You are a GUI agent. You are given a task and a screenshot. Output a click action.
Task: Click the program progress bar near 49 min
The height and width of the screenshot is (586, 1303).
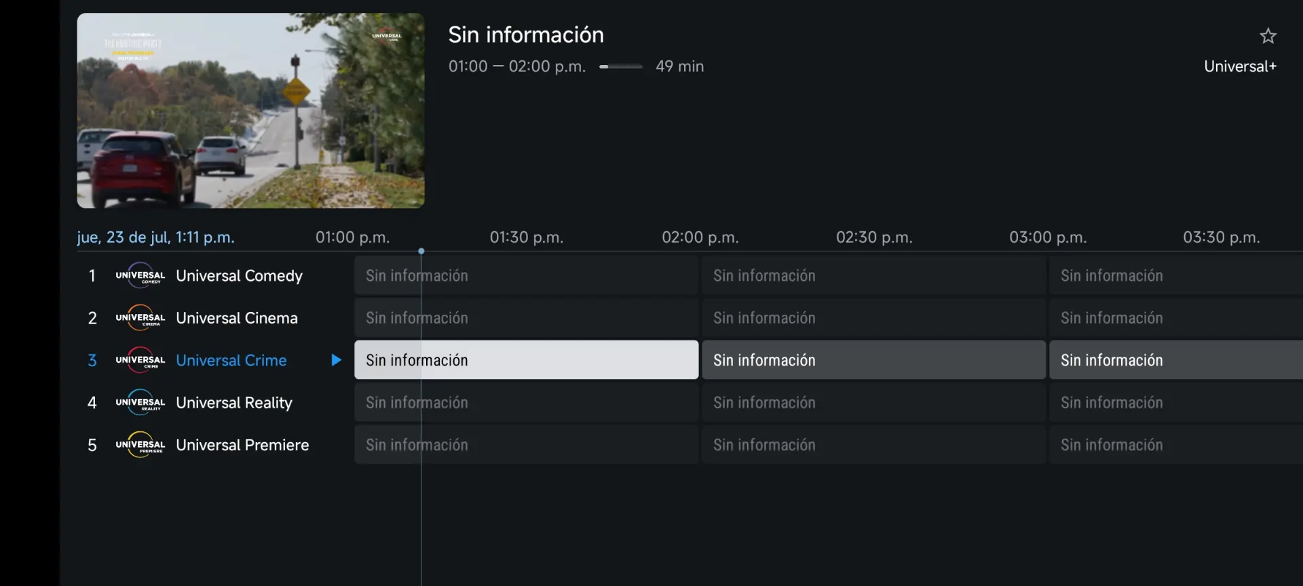coord(620,66)
